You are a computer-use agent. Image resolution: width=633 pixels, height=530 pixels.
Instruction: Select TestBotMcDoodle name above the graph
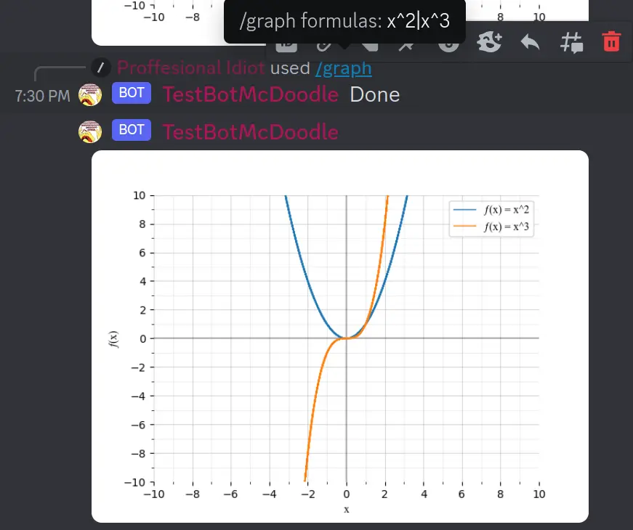(250, 131)
